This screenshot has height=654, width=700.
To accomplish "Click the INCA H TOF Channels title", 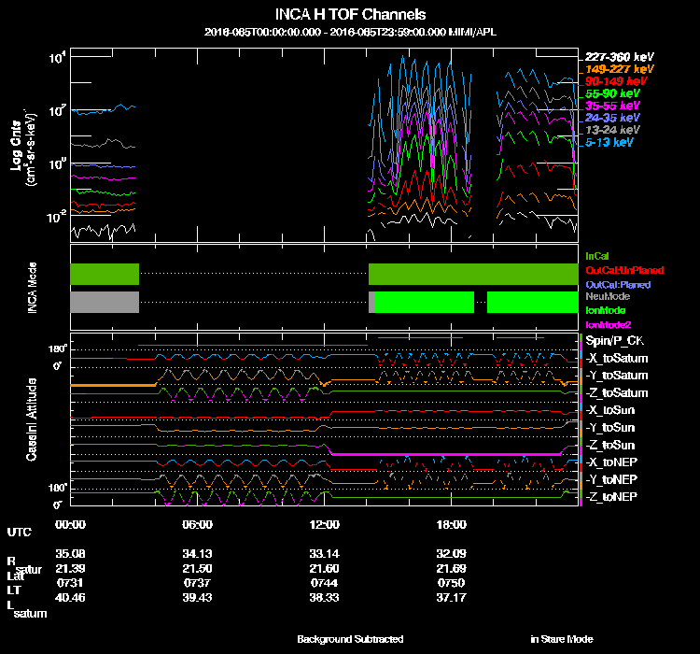I will pos(350,15).
